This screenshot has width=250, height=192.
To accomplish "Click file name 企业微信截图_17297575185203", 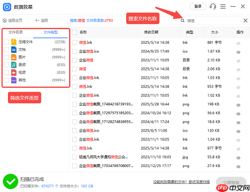I will pyautogui.click(x=106, y=113).
